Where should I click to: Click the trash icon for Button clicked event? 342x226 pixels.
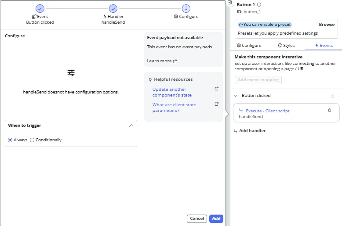[333, 96]
